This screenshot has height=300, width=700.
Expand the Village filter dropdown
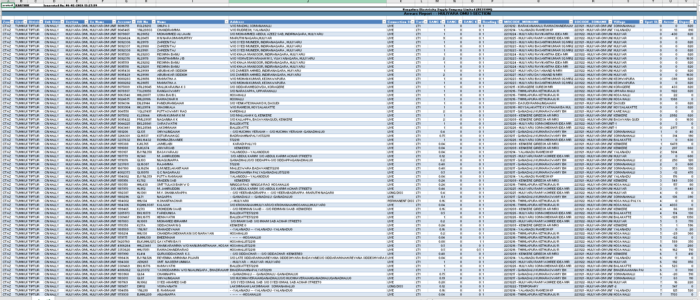tap(641, 22)
